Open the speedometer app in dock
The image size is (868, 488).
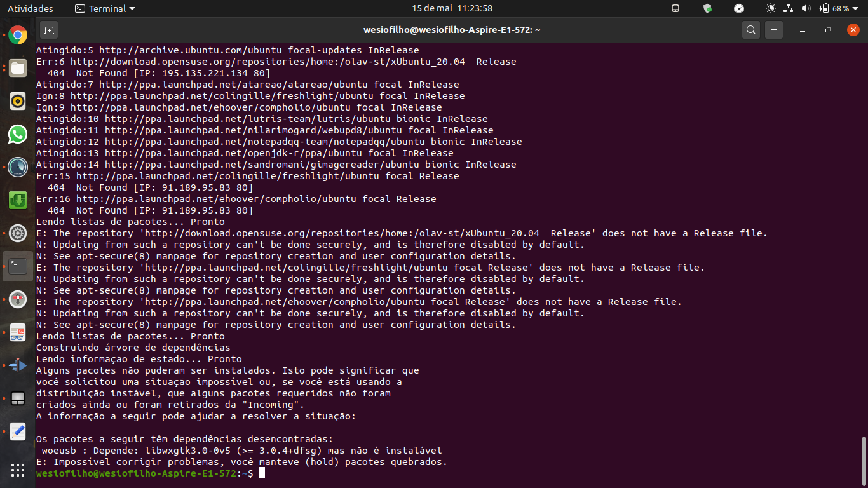[x=18, y=167]
